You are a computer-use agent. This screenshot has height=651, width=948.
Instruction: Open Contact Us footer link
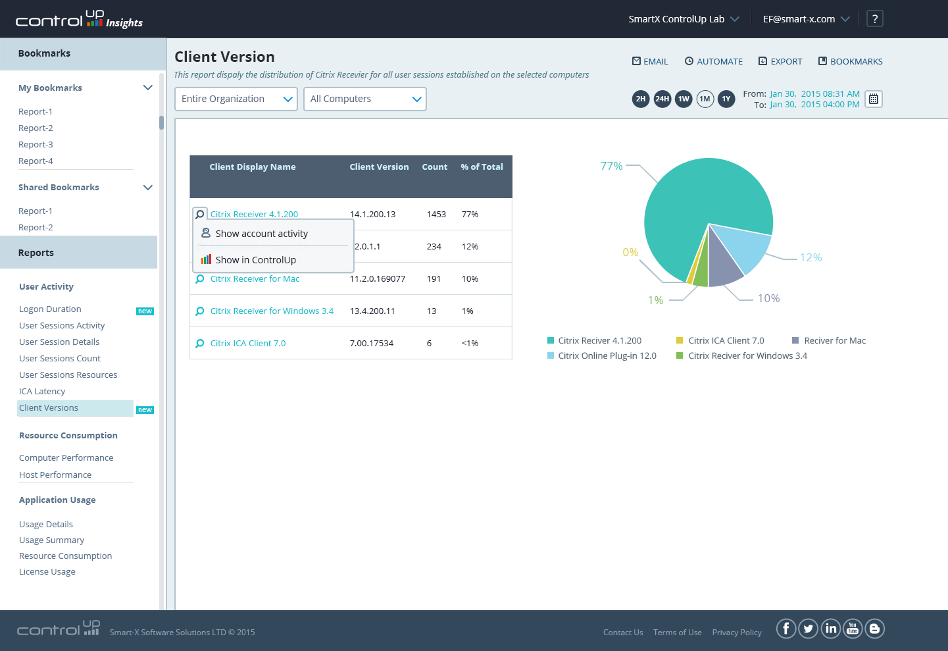(x=623, y=633)
